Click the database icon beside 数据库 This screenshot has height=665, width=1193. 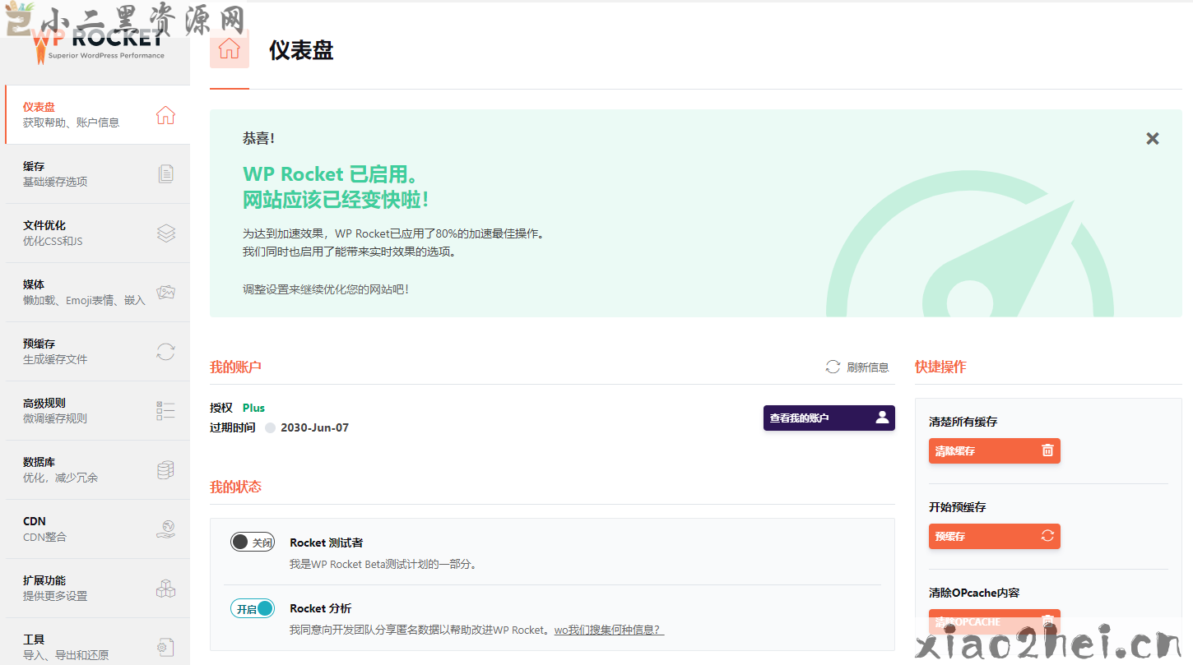pos(165,470)
